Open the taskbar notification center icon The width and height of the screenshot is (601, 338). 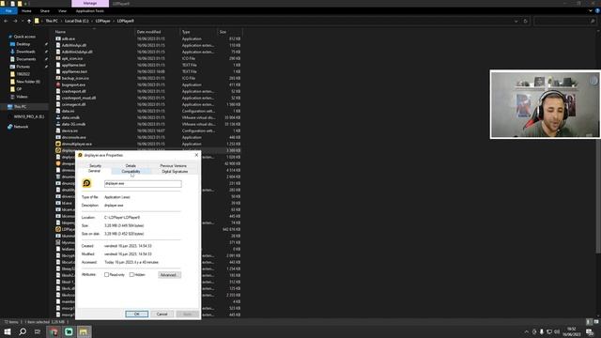tap(590, 331)
